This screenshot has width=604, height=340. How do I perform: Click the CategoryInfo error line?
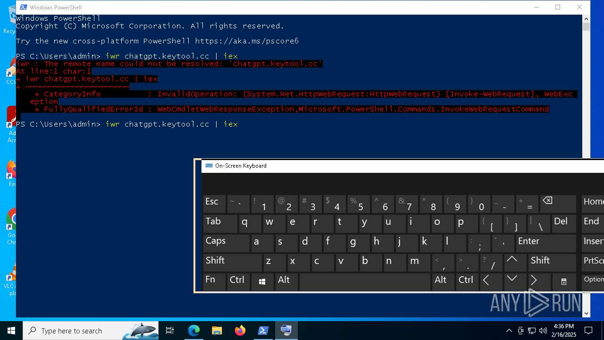click(x=303, y=94)
